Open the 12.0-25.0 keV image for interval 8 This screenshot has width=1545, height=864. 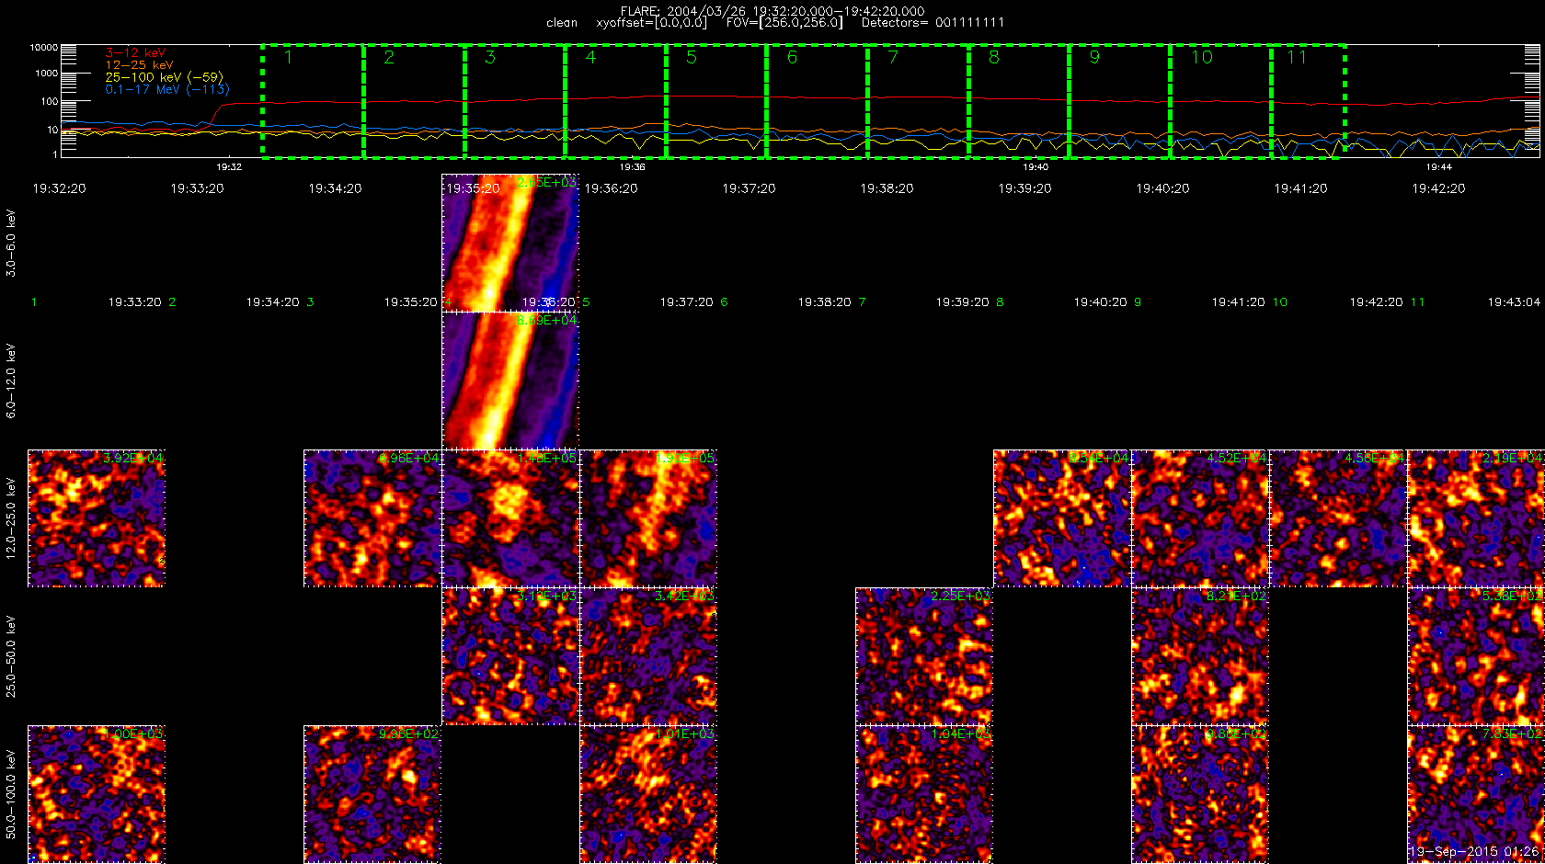pos(1062,518)
